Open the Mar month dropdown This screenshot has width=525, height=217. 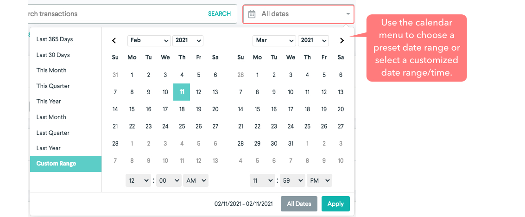pyautogui.click(x=274, y=41)
